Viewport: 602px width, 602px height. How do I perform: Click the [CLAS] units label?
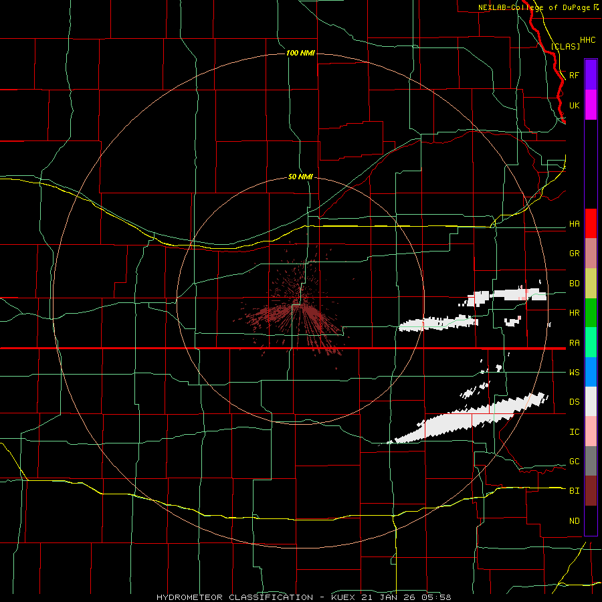[x=565, y=46]
